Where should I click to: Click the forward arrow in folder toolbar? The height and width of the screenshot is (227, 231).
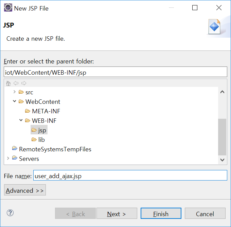click(24, 83)
